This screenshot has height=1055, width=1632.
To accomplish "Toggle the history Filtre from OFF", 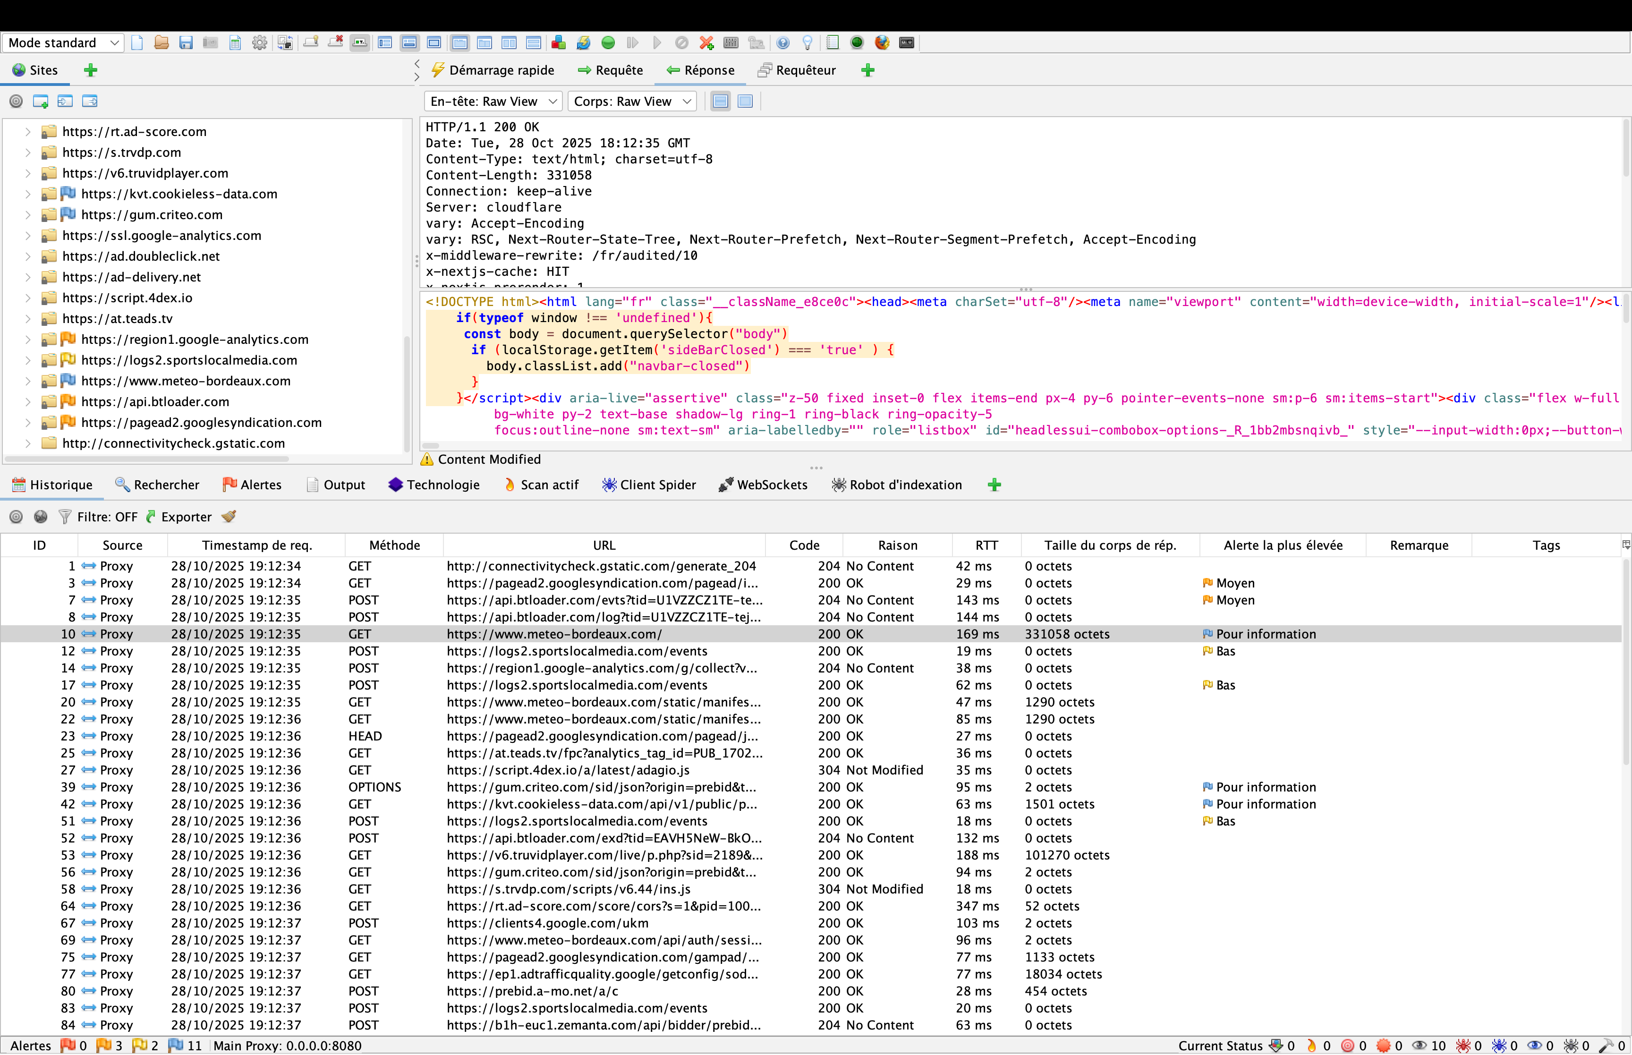I will [98, 517].
